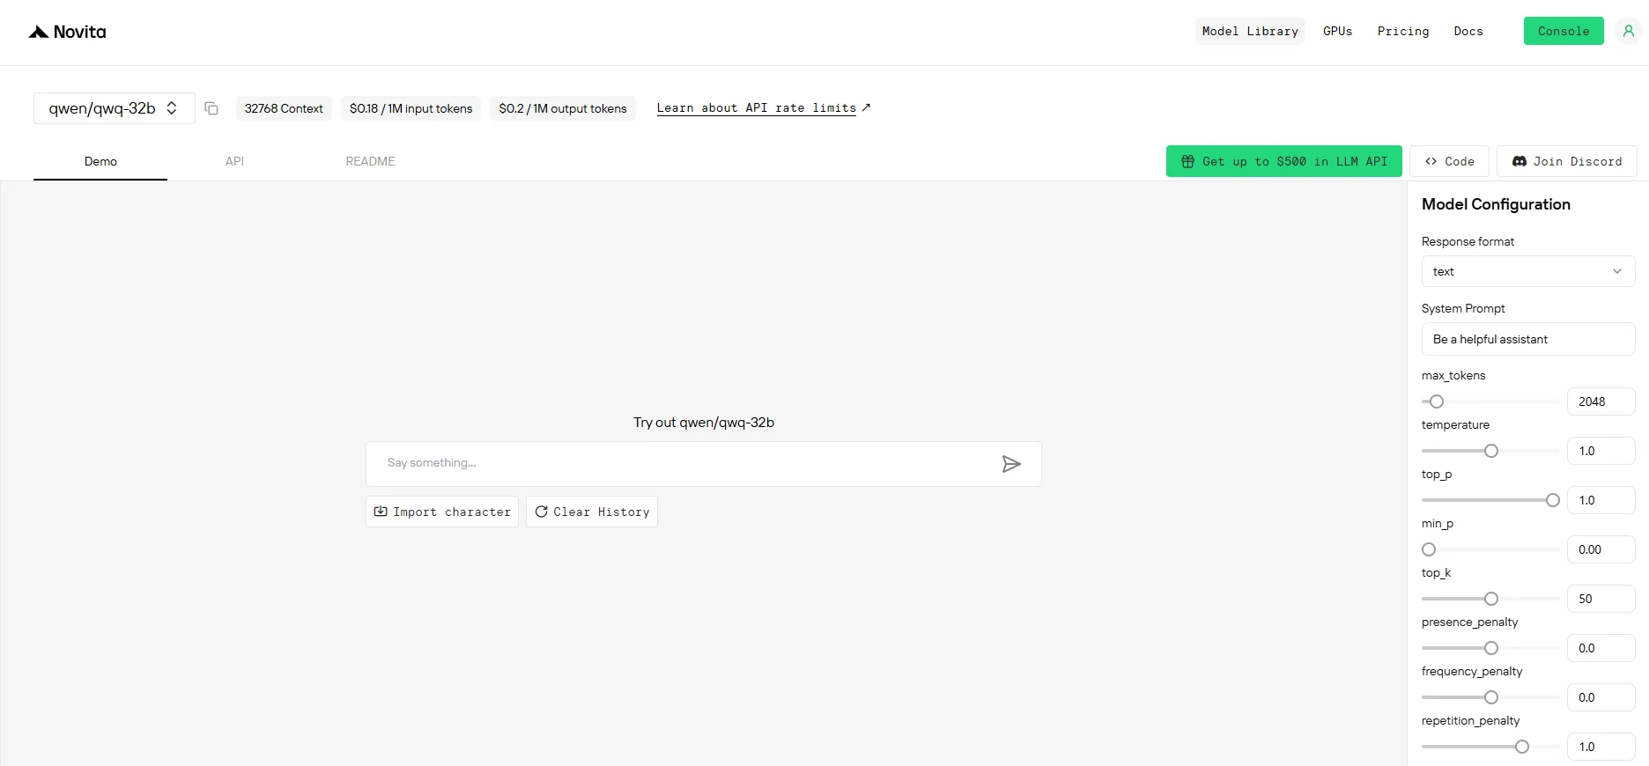
Task: Expand the Response format dropdown
Action: [x=1528, y=271]
